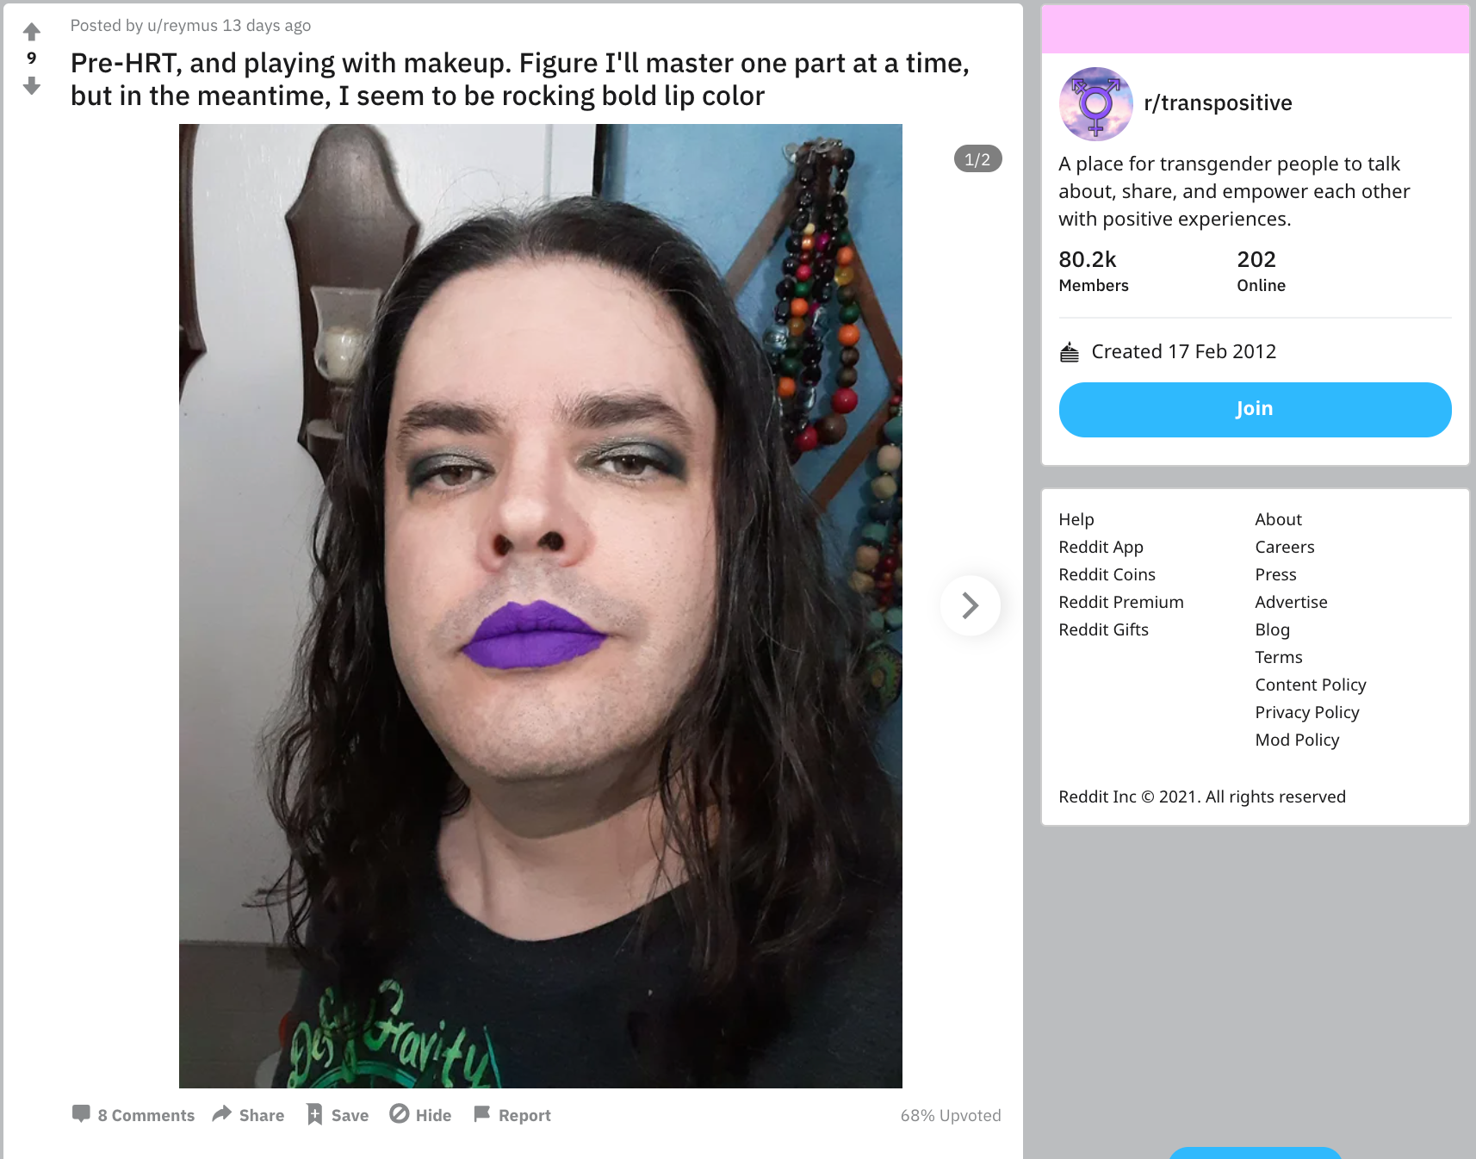Open the Advertise link
The image size is (1476, 1159).
(1292, 602)
